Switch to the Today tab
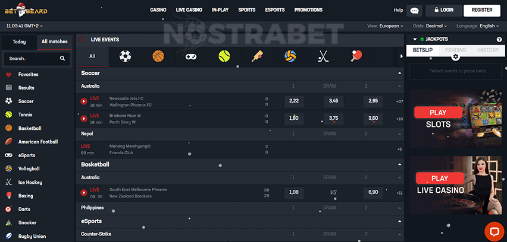Screen dimensions: 507x242 pyautogui.click(x=19, y=42)
